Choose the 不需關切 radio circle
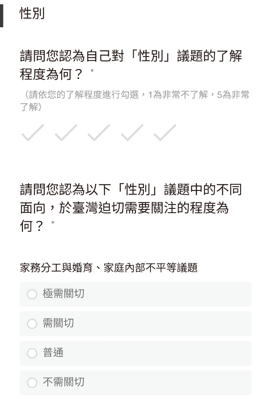This screenshot has width=271, height=399. [32, 383]
